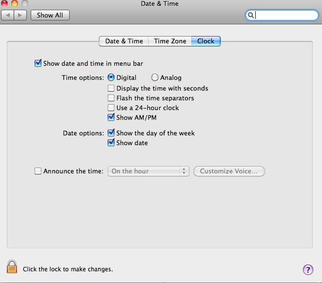Enable Announce the time checkbox

38,171
